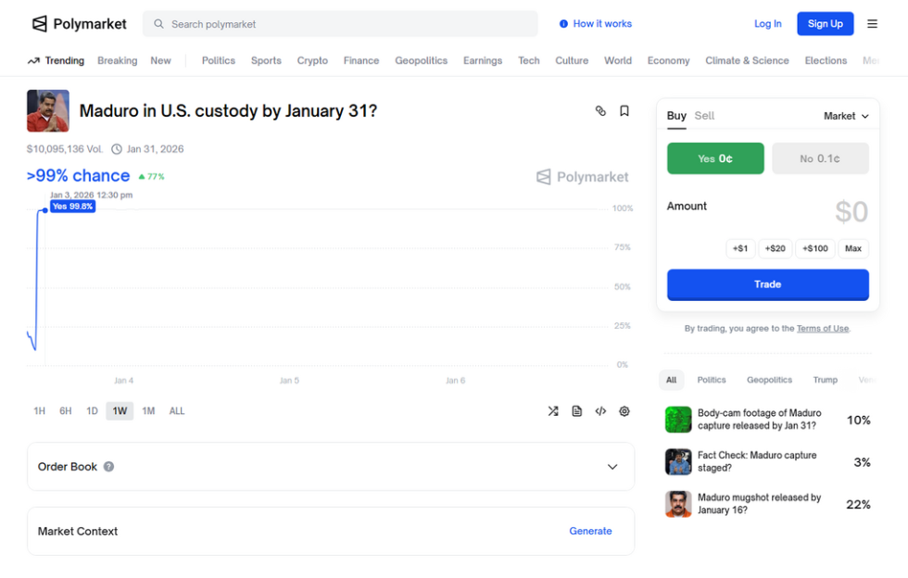Open Fact Check market thumbnail
Viewport: 908px width, 578px height.
coord(678,461)
